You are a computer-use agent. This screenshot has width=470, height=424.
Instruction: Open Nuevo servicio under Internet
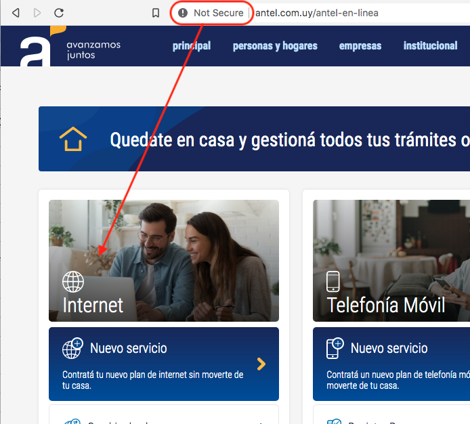(164, 364)
